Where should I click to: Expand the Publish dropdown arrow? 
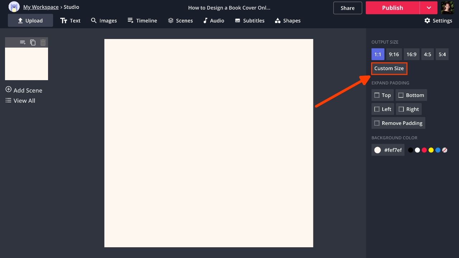click(x=429, y=8)
